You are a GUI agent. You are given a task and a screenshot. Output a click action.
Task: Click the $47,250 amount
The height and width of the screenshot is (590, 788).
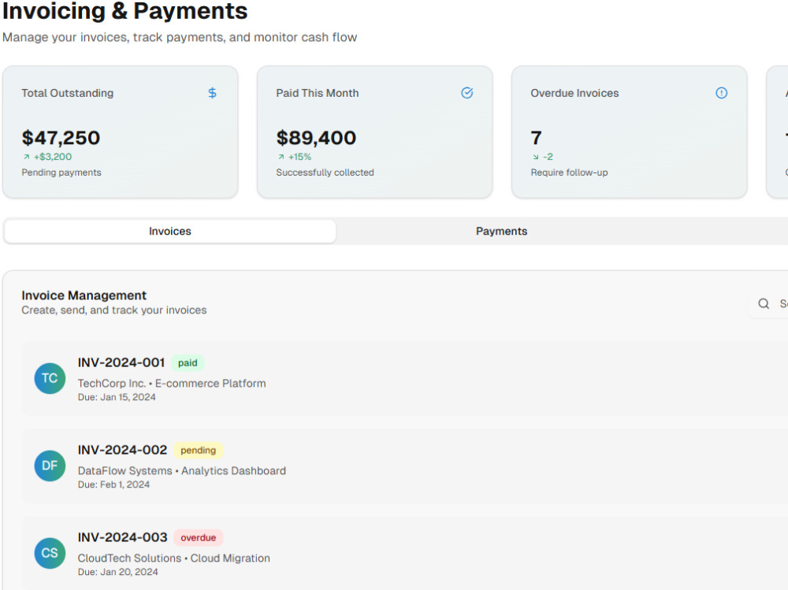click(61, 138)
